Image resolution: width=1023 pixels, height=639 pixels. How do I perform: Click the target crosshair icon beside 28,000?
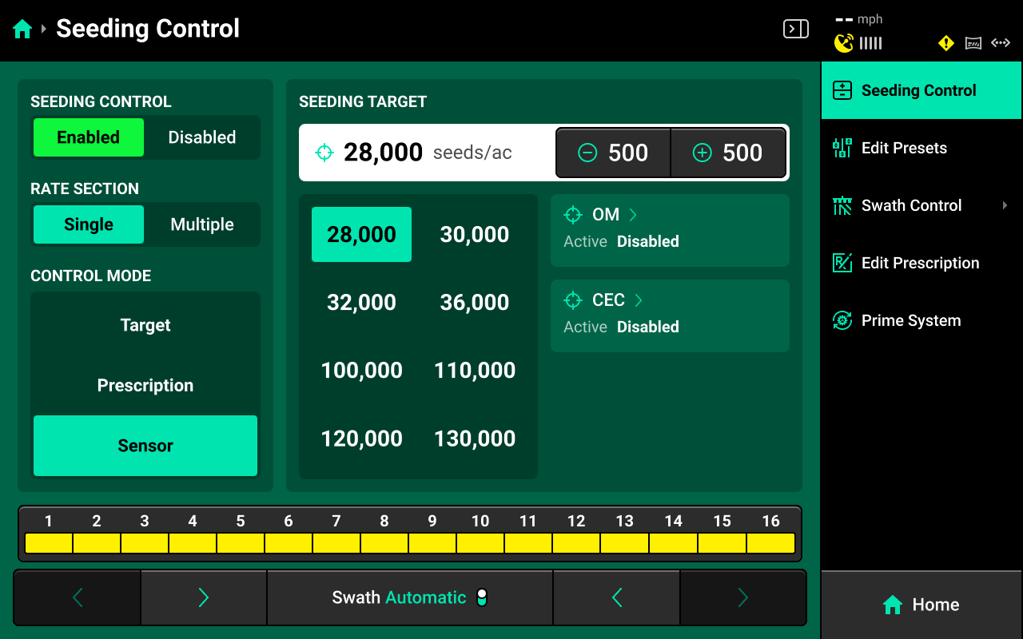click(x=324, y=153)
